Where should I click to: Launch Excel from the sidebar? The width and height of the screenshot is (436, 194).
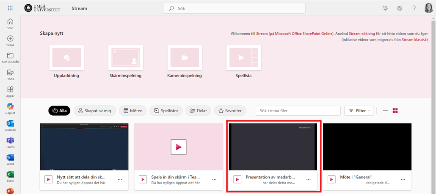point(10,177)
